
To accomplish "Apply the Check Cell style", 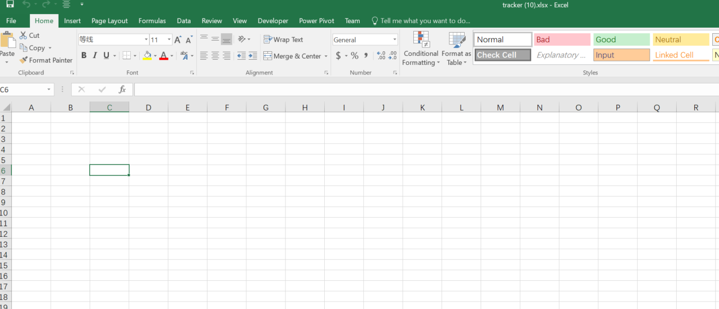I will click(x=503, y=55).
